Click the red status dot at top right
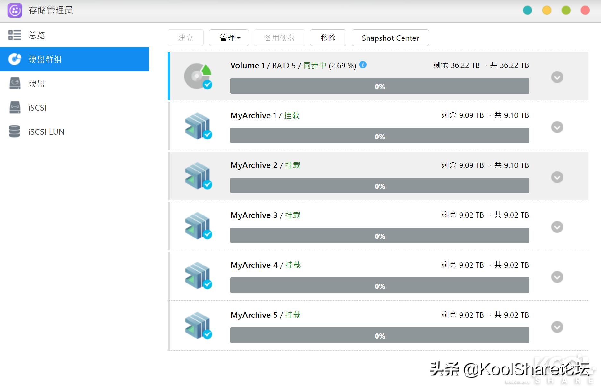601x388 pixels. [585, 10]
